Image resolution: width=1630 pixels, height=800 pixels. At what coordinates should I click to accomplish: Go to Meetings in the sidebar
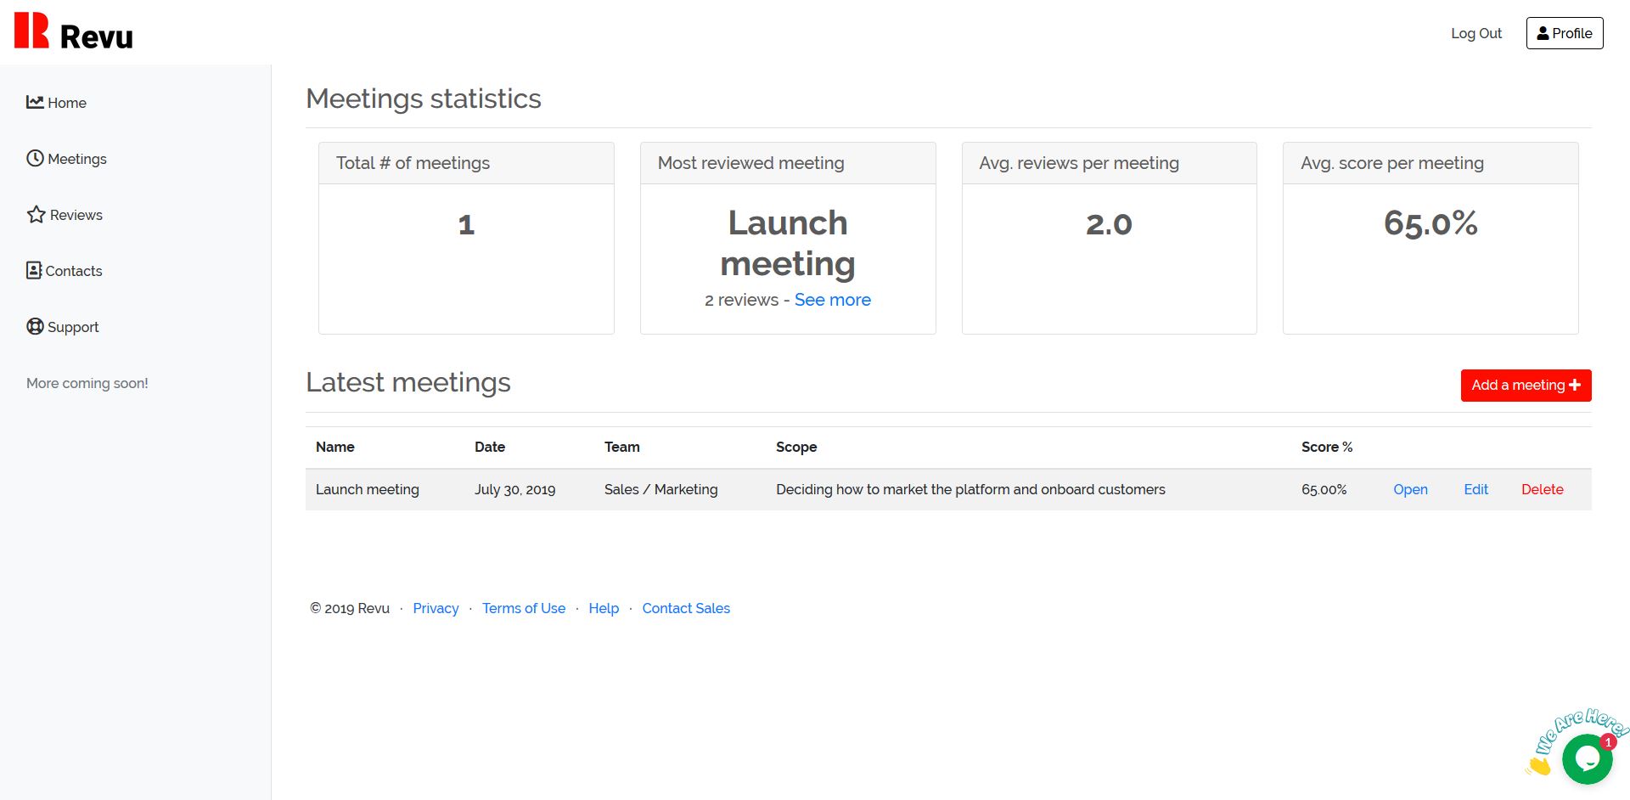(x=77, y=159)
